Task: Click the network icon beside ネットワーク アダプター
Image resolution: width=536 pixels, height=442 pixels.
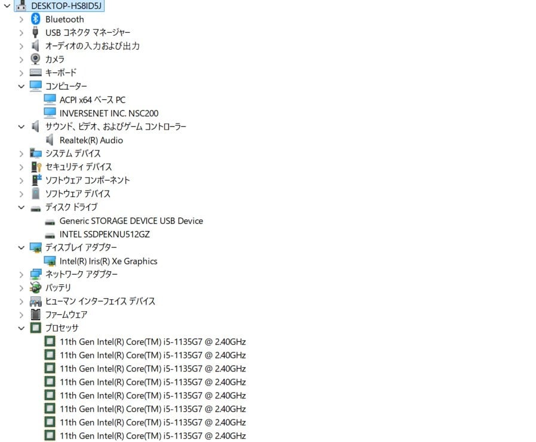Action: (x=35, y=274)
